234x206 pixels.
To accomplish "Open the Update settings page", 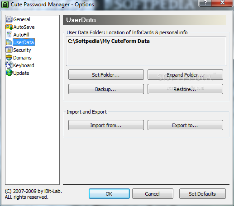I will coord(21,73).
